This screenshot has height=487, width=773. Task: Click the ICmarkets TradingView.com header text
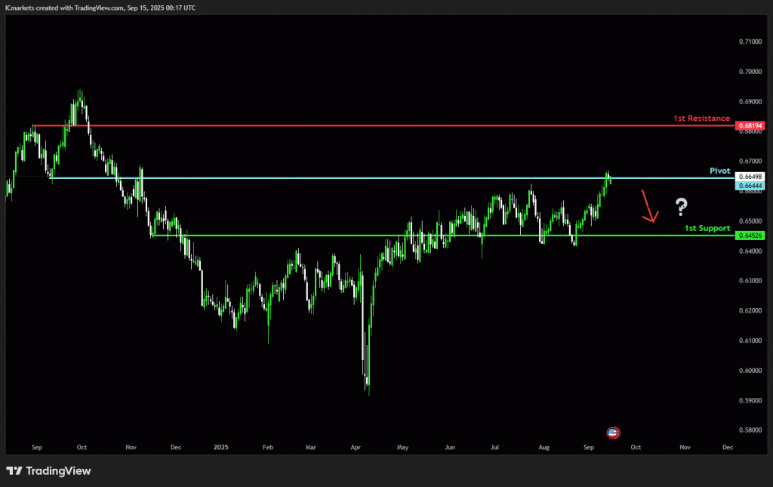(100, 8)
